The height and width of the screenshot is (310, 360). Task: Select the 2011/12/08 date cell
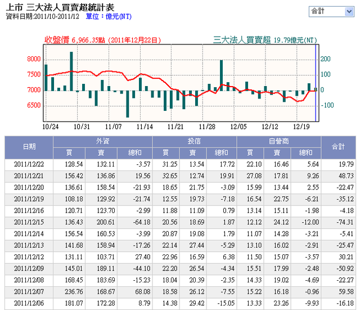29,280
